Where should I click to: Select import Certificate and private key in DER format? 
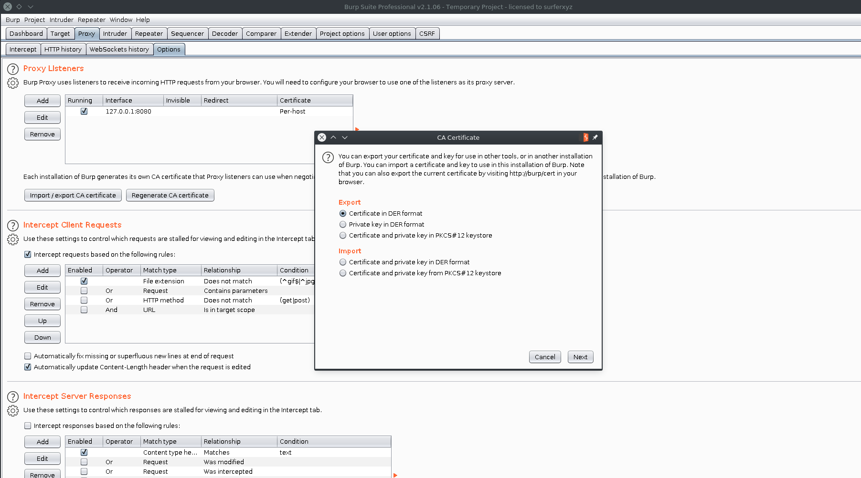343,262
